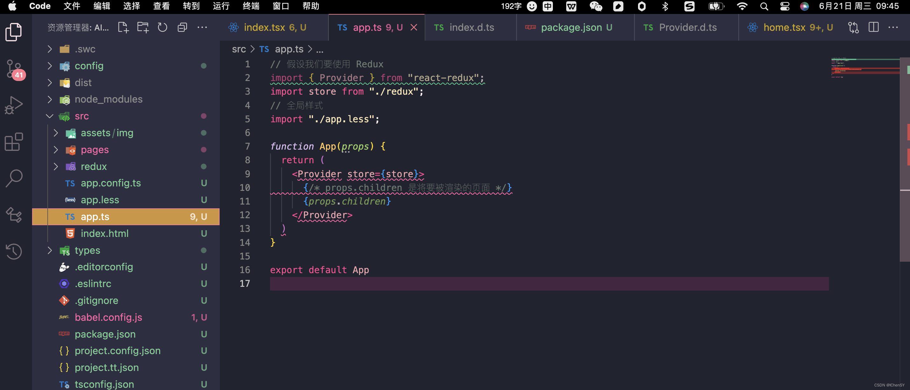This screenshot has width=910, height=390.
Task: Collapse all folders in explorer
Action: coord(182,28)
